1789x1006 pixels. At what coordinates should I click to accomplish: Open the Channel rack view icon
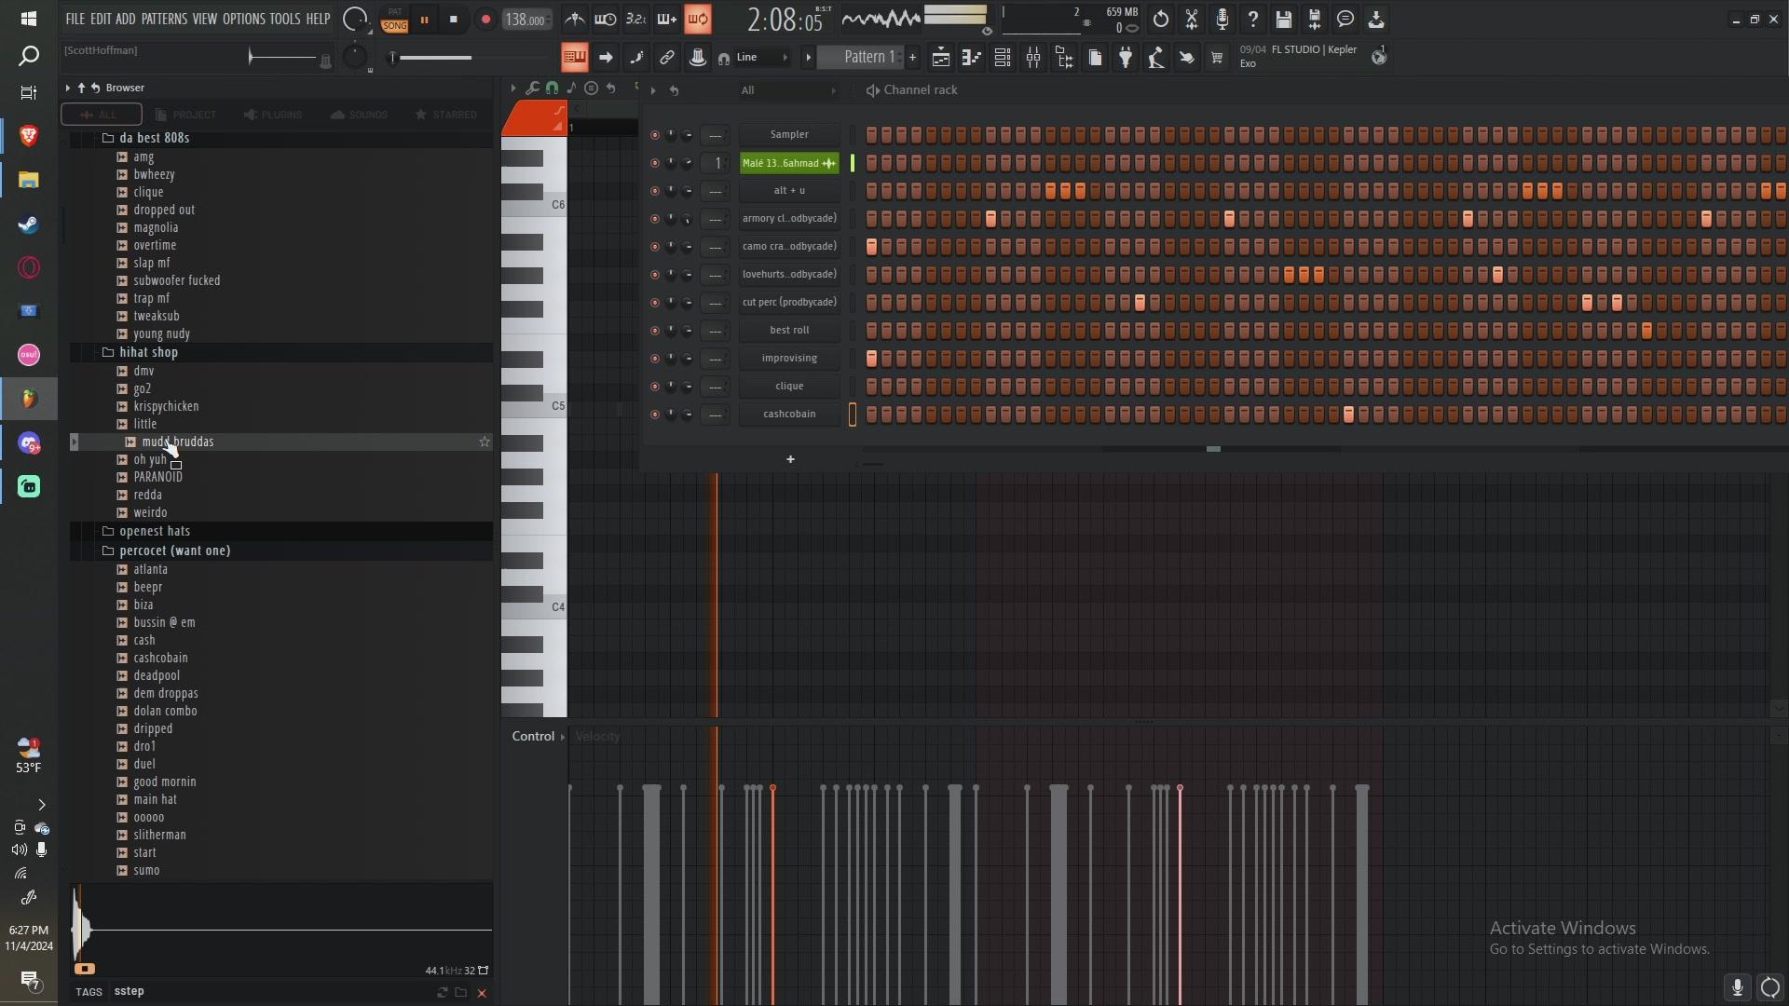click(1003, 58)
